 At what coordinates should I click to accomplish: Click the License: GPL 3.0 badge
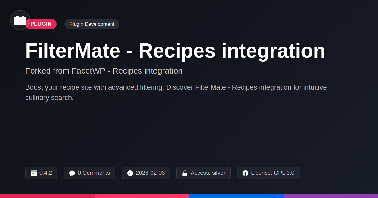pyautogui.click(x=268, y=173)
